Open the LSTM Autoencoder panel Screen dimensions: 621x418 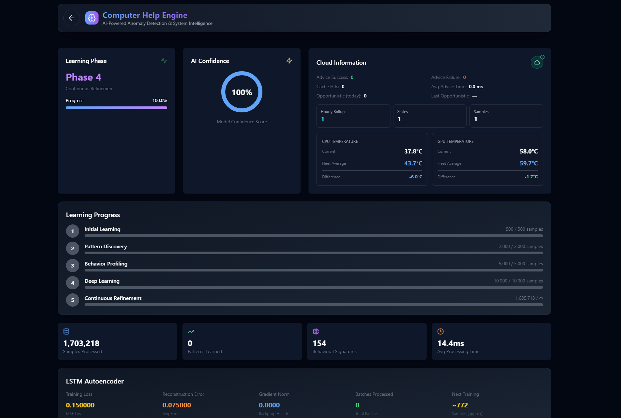(x=95, y=381)
